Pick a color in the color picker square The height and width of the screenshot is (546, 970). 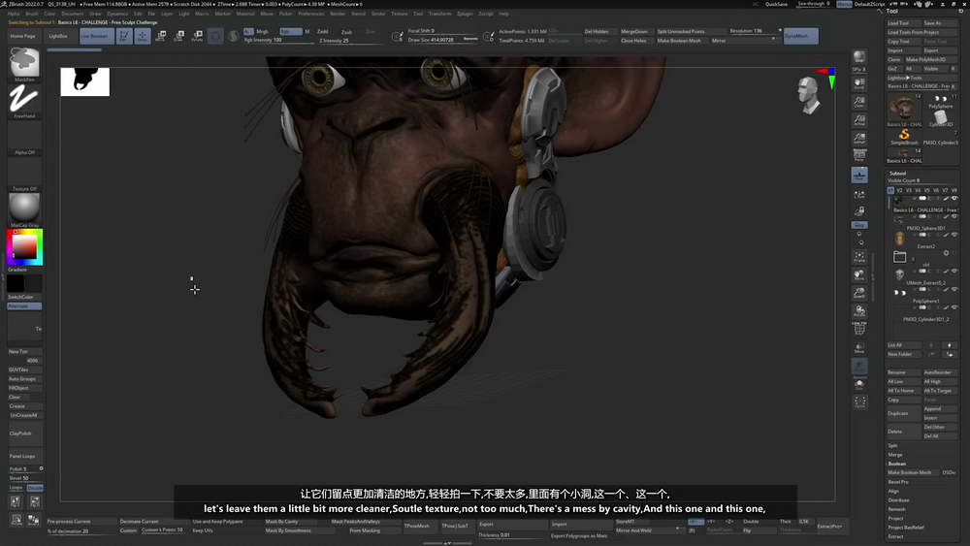(25, 246)
